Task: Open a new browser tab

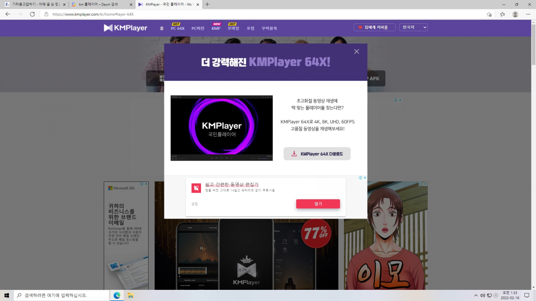Action: [x=207, y=4]
